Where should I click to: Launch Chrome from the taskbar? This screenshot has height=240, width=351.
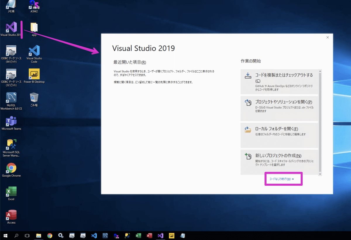[x=50, y=236]
